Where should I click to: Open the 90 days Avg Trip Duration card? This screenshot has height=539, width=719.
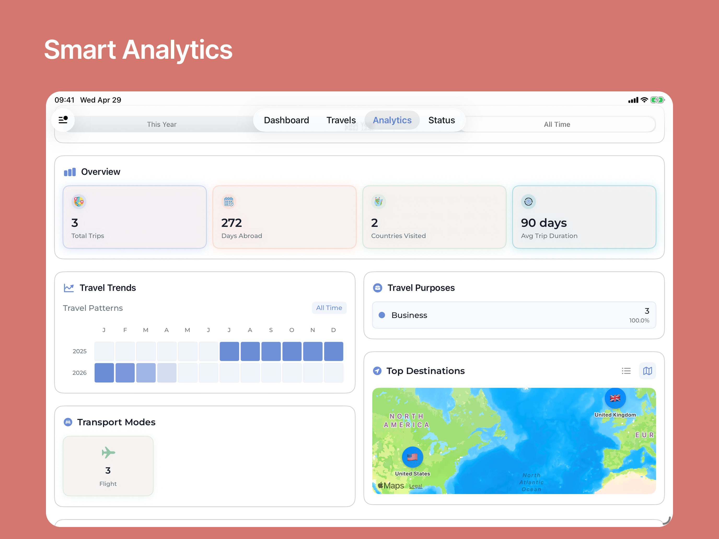(584, 217)
